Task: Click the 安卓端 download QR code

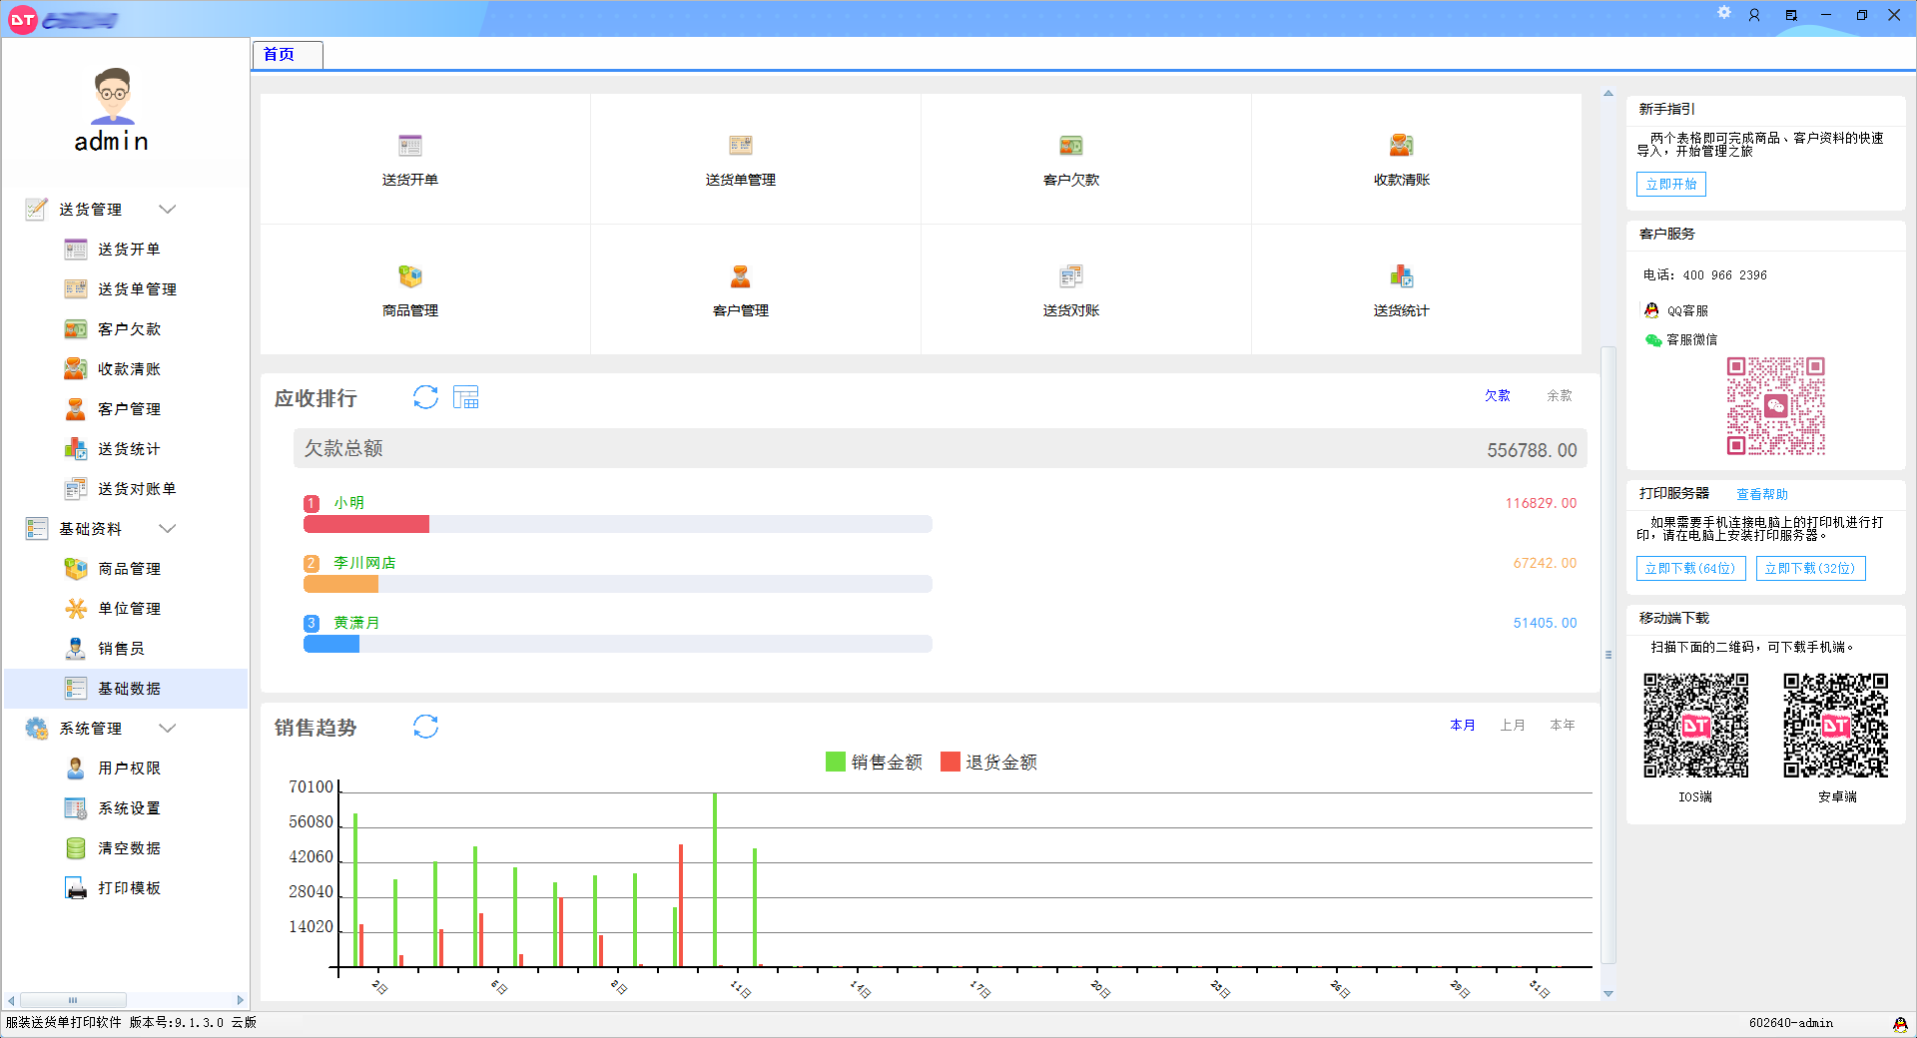Action: pyautogui.click(x=1836, y=726)
